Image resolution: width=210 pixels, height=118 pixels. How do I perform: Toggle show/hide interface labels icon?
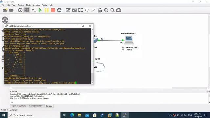click(27, 10)
